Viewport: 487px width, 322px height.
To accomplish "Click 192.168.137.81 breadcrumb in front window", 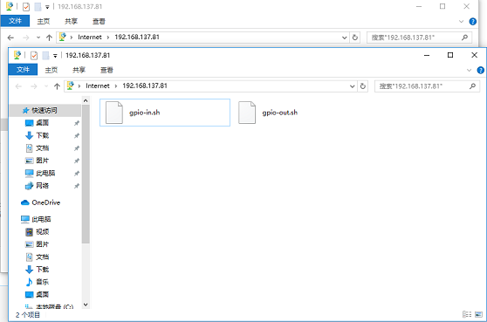I will (x=145, y=86).
